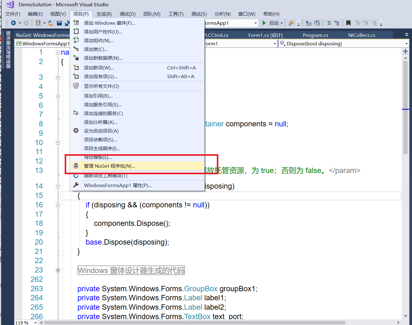Screen dimensions: 412x325
Task: Open the zoom level 119 % dropdown
Action: pos(35,322)
